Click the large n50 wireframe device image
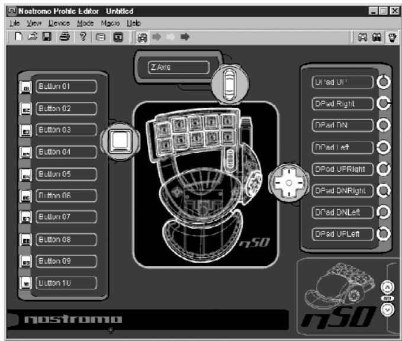Screen dimensions: 402x341 (x=205, y=184)
